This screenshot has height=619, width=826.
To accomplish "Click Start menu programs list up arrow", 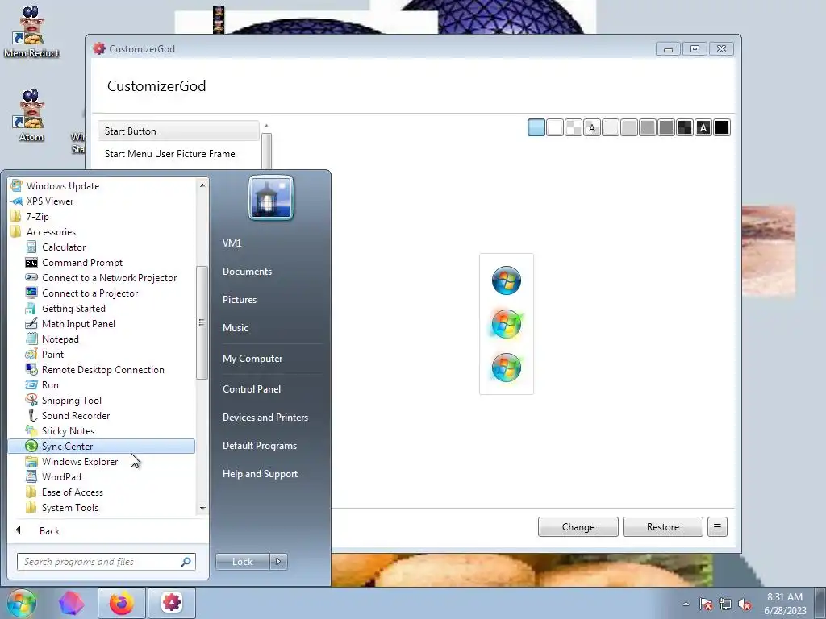I will (202, 185).
